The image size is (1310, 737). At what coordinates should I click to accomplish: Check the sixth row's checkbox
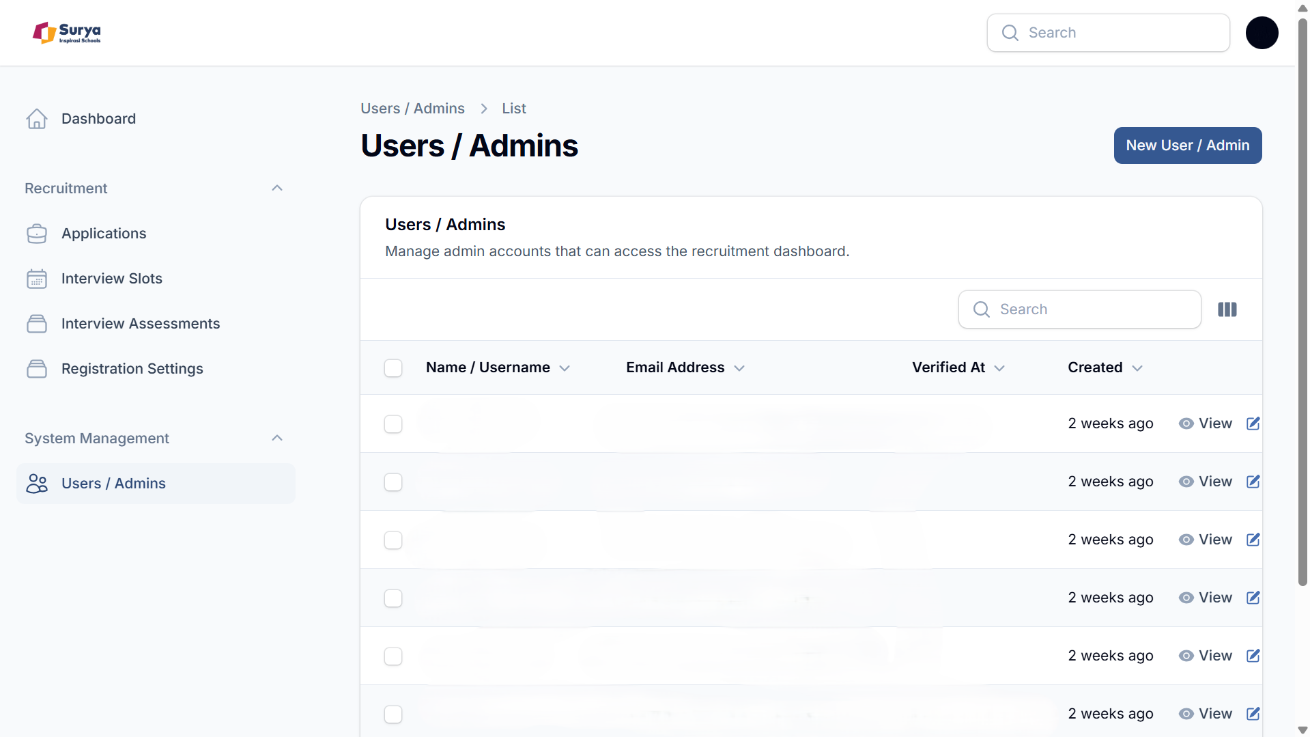(x=393, y=714)
